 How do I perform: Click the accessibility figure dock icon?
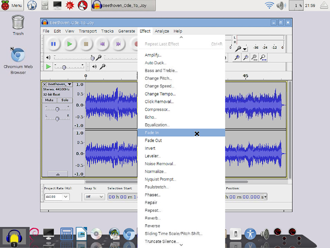(x=250, y=234)
